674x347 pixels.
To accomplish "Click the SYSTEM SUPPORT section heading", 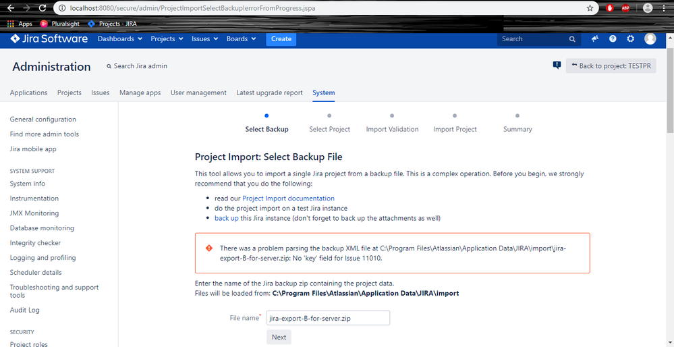I will (x=32, y=171).
